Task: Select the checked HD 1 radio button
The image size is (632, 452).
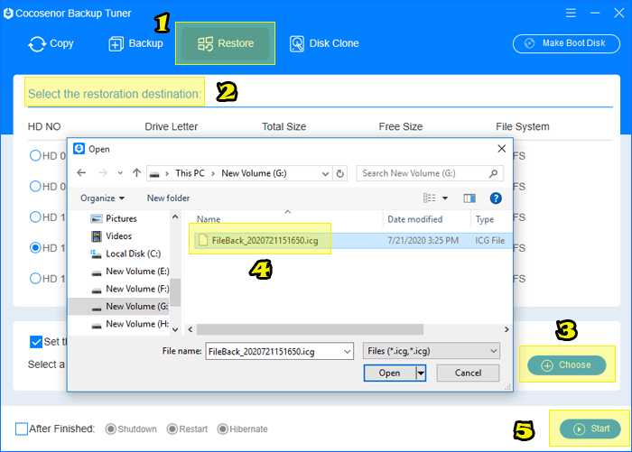Action: (35, 247)
